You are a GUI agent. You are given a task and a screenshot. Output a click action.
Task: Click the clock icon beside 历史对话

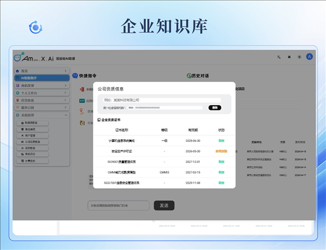tap(189, 76)
